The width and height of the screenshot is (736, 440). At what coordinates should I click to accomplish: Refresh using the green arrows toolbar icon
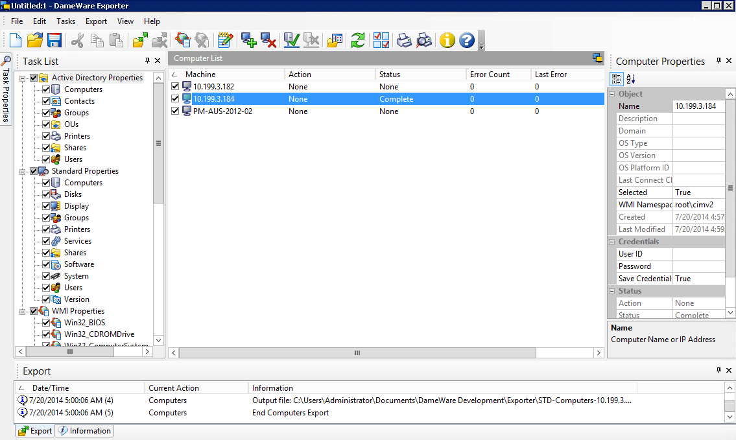tap(358, 40)
